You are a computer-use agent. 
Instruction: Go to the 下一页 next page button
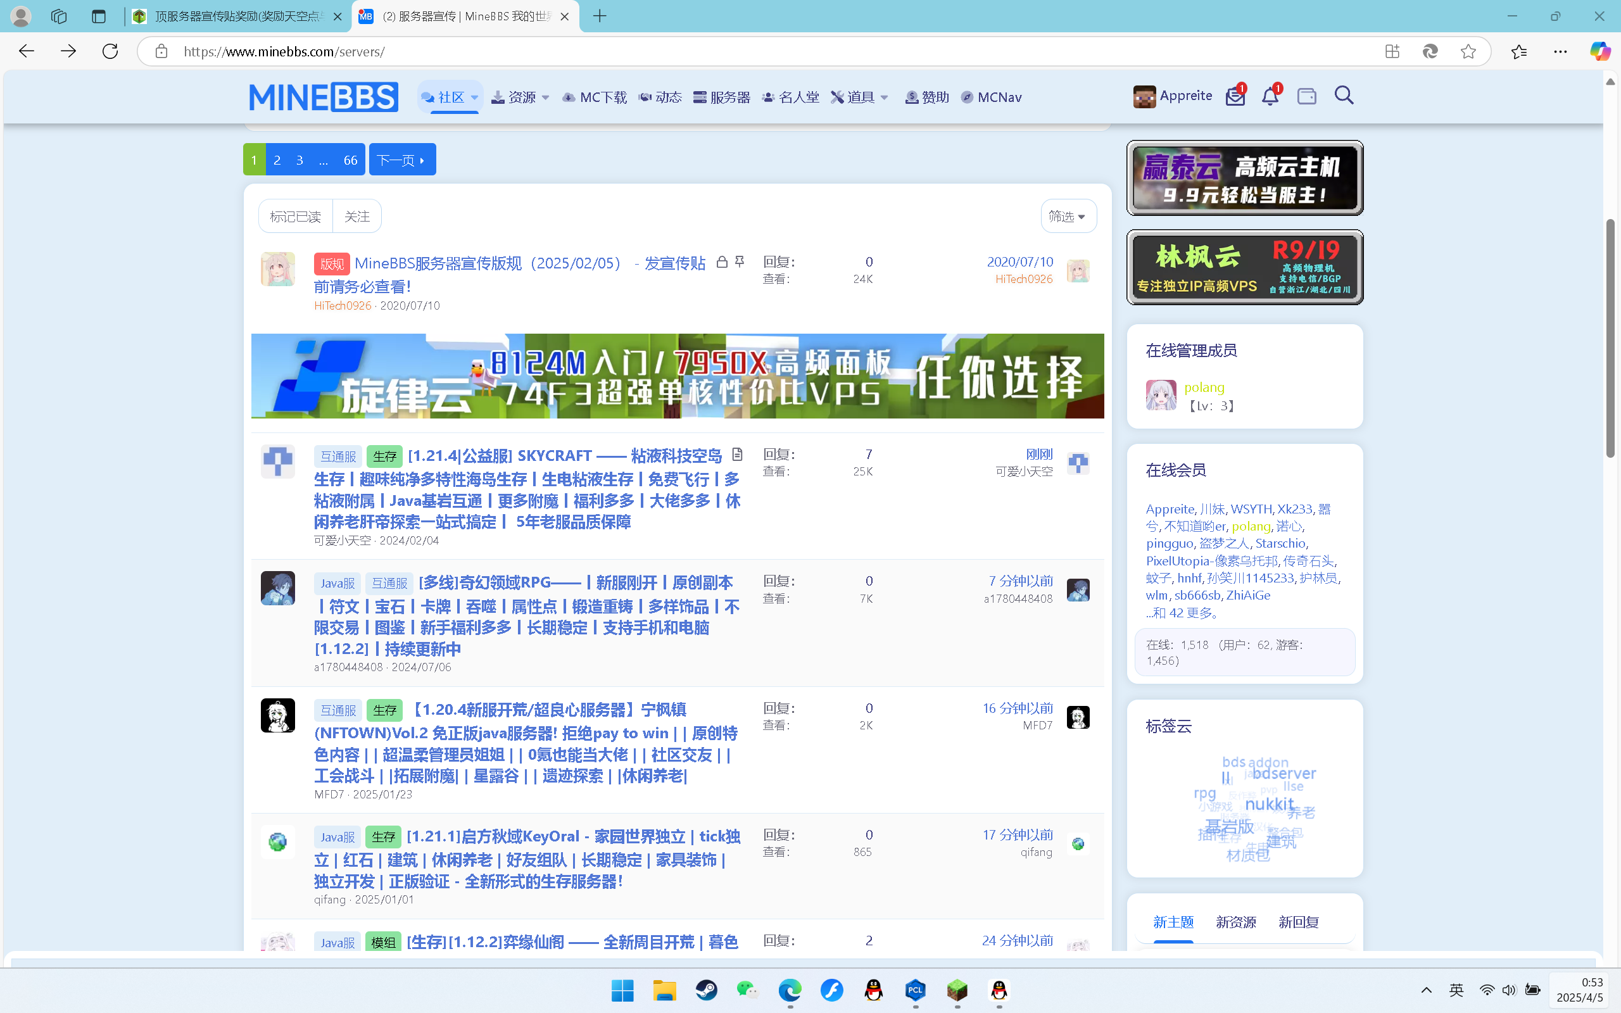[402, 160]
